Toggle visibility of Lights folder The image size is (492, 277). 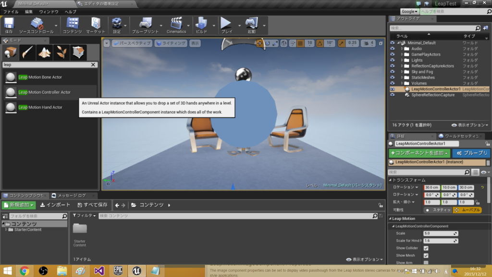click(x=393, y=60)
